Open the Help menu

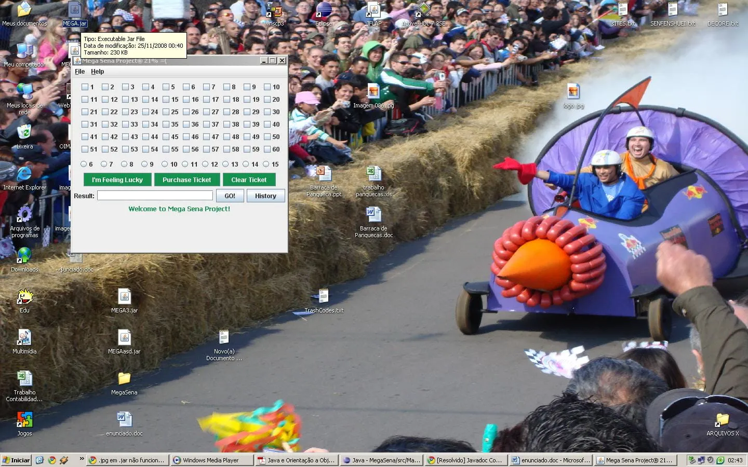(x=98, y=72)
